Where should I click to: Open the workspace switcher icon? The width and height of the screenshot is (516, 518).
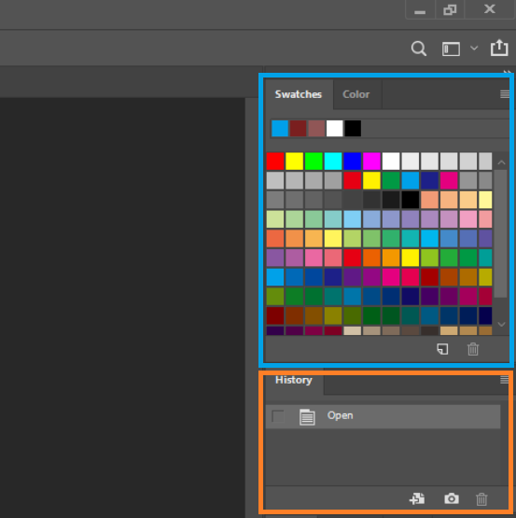(451, 49)
